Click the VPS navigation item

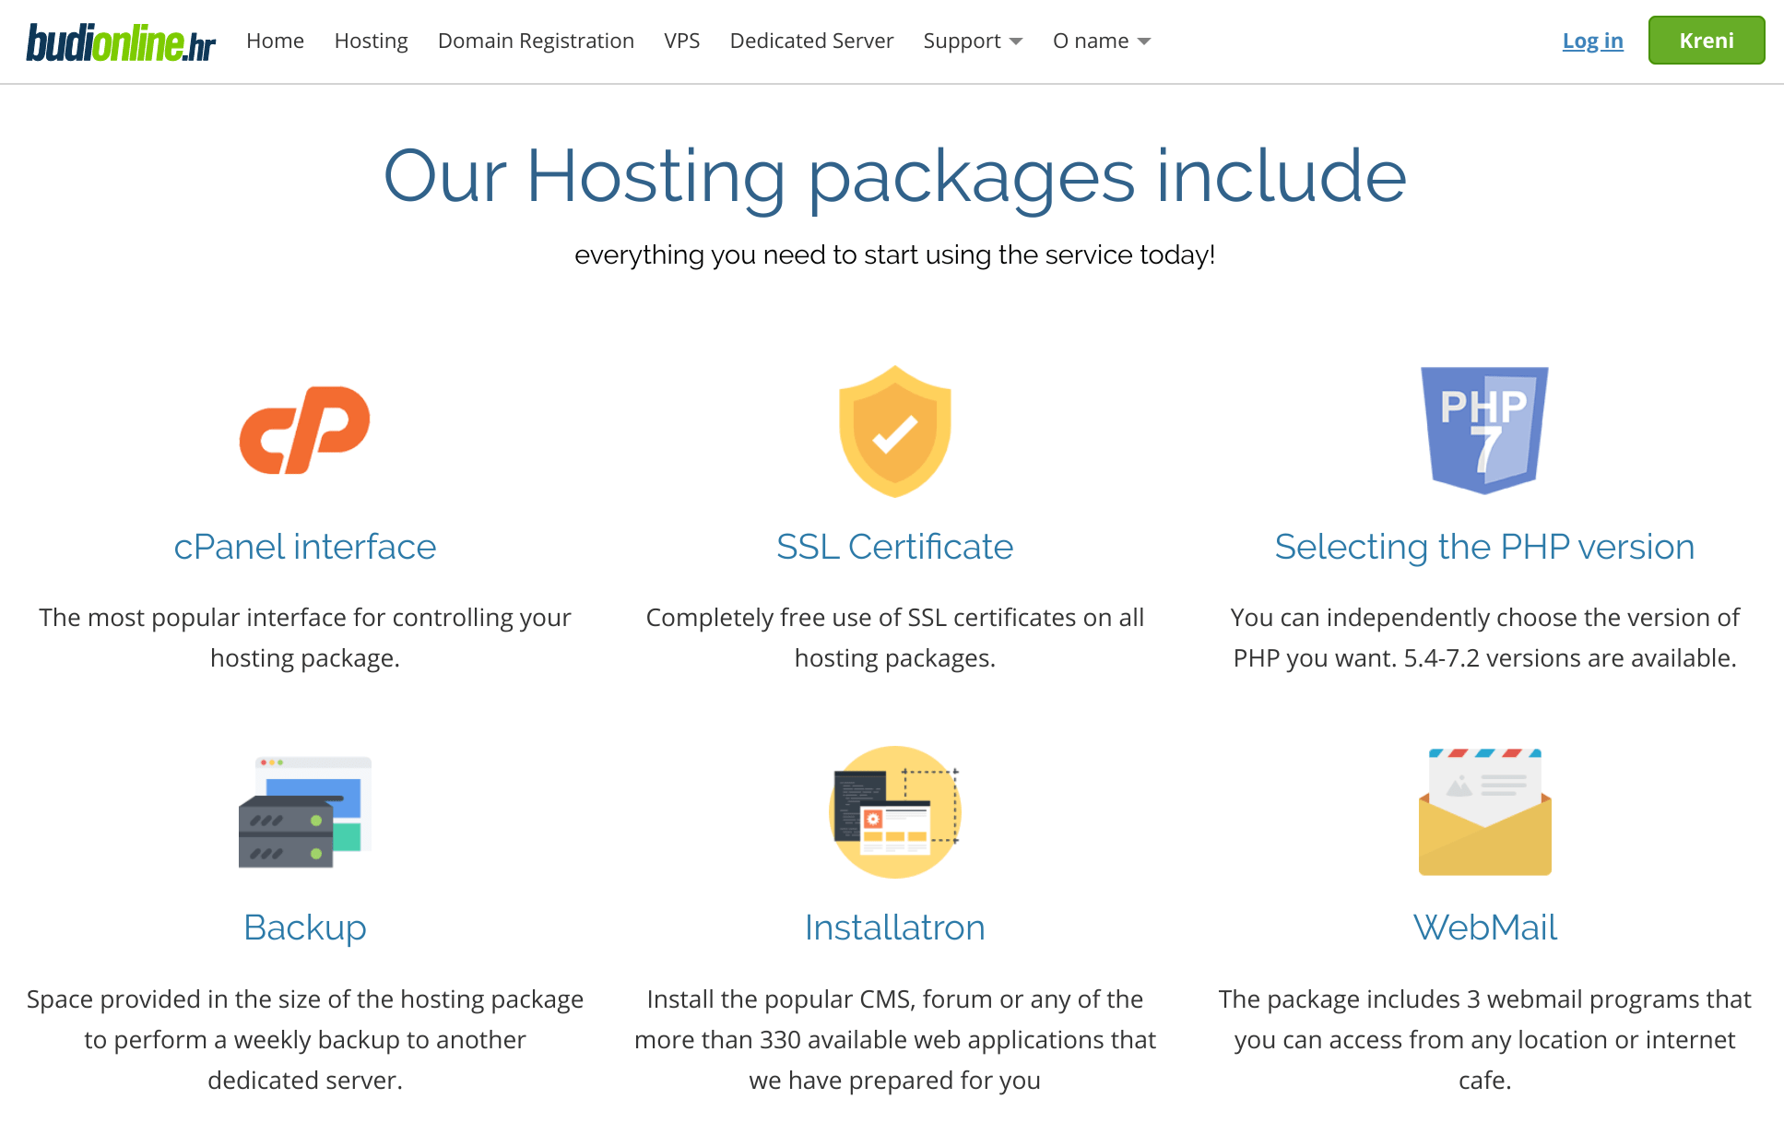tap(680, 41)
